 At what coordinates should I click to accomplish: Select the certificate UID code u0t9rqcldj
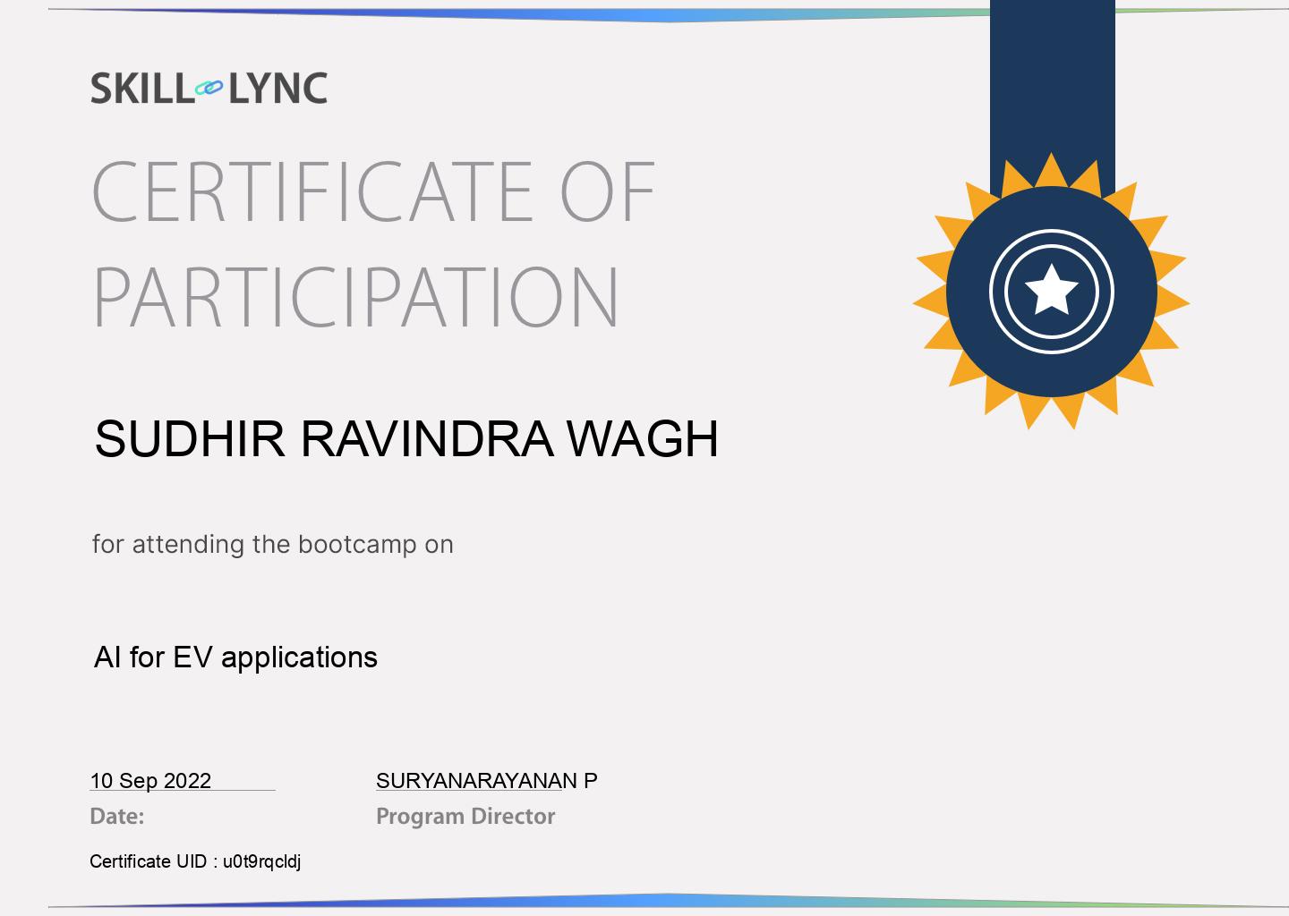[261, 861]
